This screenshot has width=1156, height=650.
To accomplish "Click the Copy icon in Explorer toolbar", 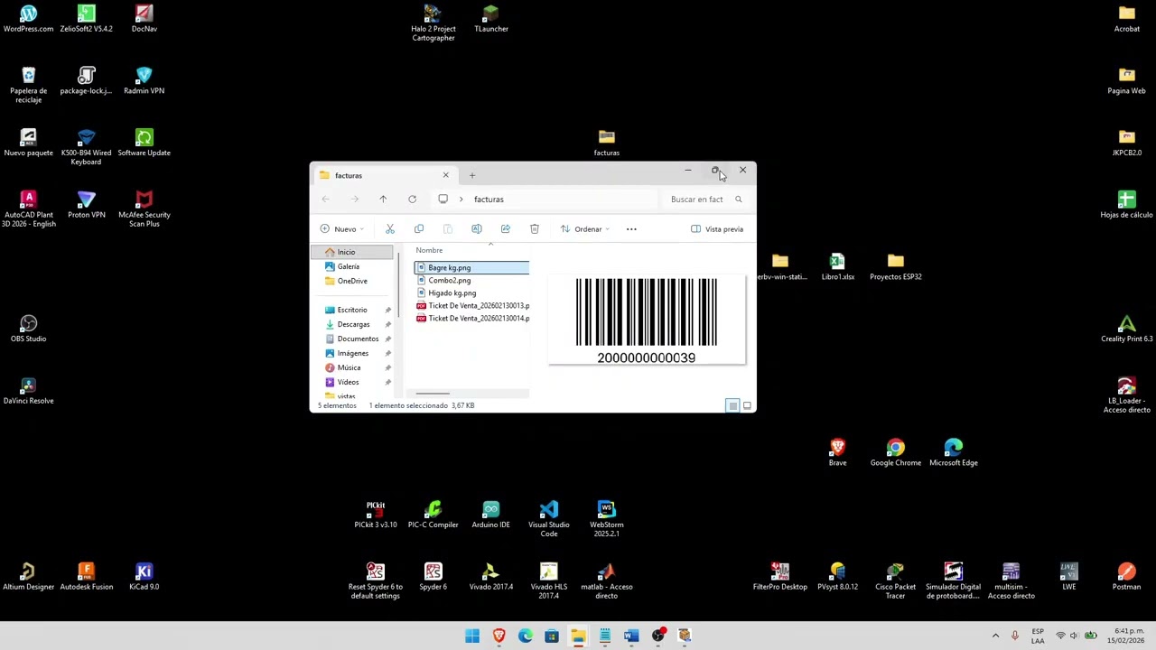I will [x=419, y=229].
